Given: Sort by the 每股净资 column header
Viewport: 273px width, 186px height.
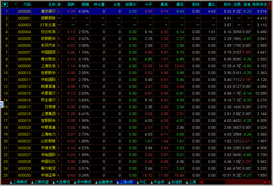Looking at the screenshot, I should pos(260,4).
